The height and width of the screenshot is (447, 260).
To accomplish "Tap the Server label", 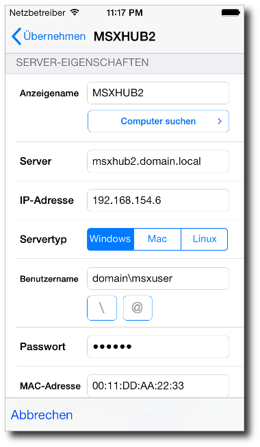I will pos(36,161).
